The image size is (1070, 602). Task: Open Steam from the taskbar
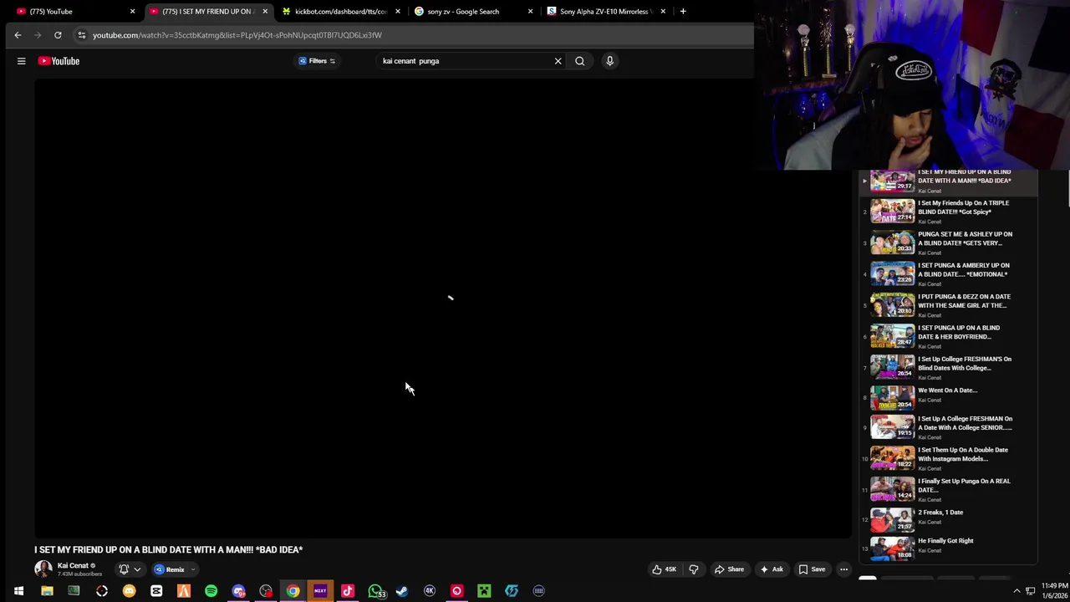coord(402,591)
